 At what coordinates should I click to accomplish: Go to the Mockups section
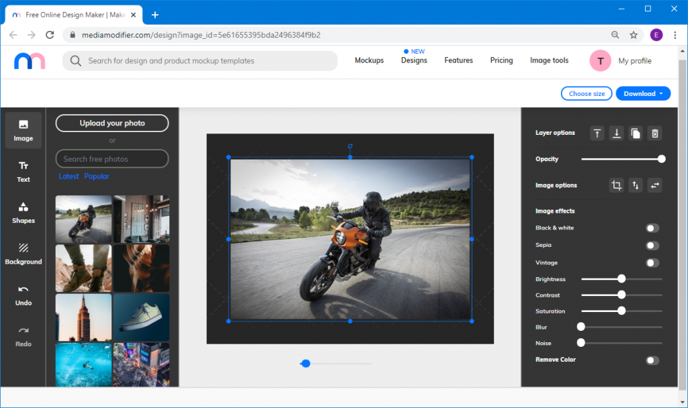[369, 60]
